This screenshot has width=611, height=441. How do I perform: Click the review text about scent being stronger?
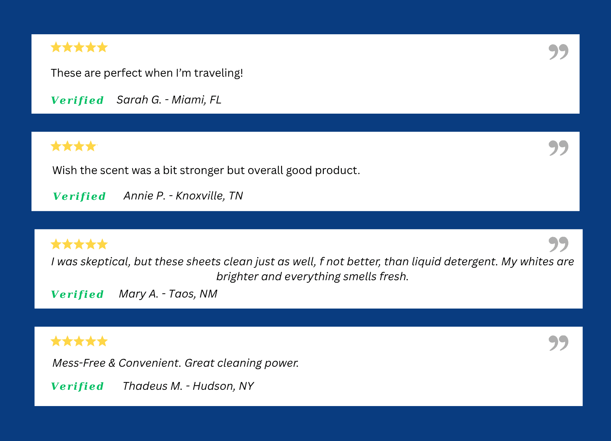pyautogui.click(x=206, y=170)
